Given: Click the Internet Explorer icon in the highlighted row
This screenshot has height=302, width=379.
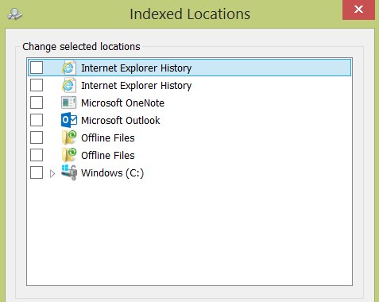Looking at the screenshot, I should (69, 68).
